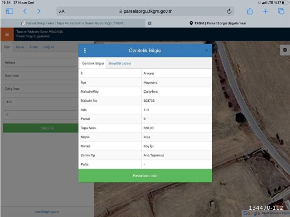Click the Ada field containing 114

pyautogui.click(x=40, y=102)
